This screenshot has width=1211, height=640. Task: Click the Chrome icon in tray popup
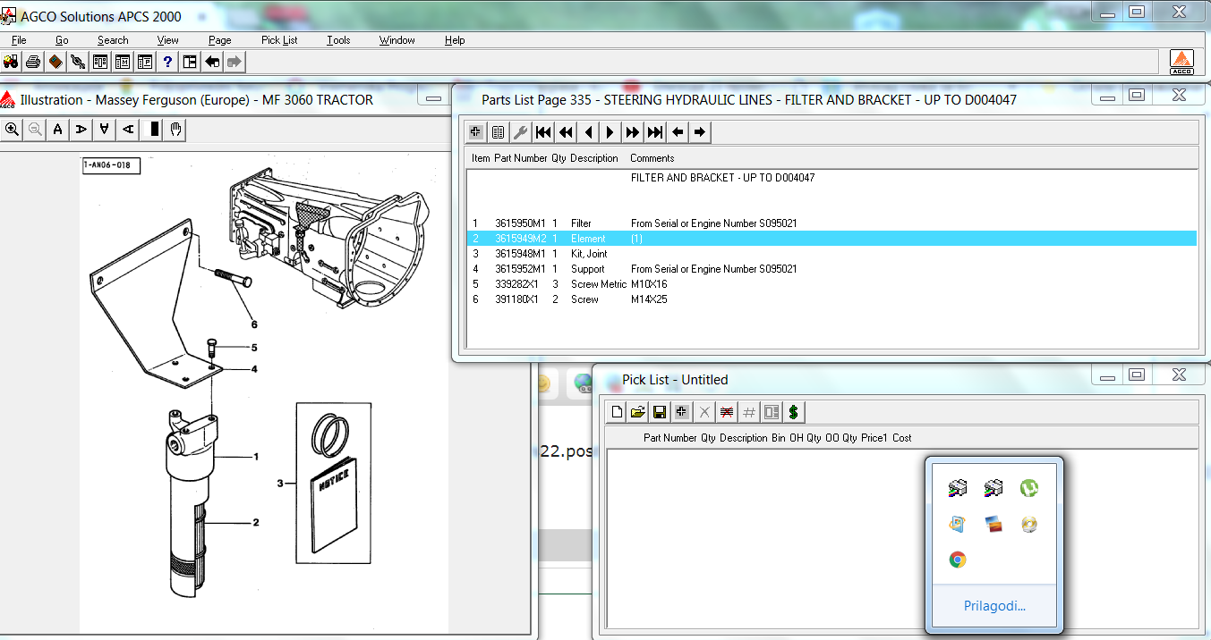pos(958,560)
